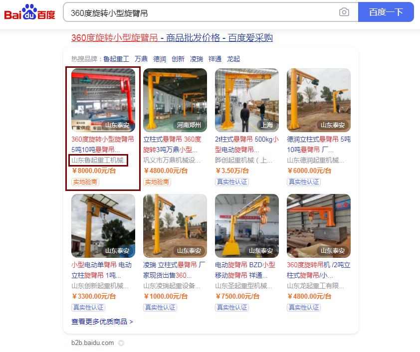Click supplier name 山东圣起重型机械
420x352 pixels.
click(243, 286)
